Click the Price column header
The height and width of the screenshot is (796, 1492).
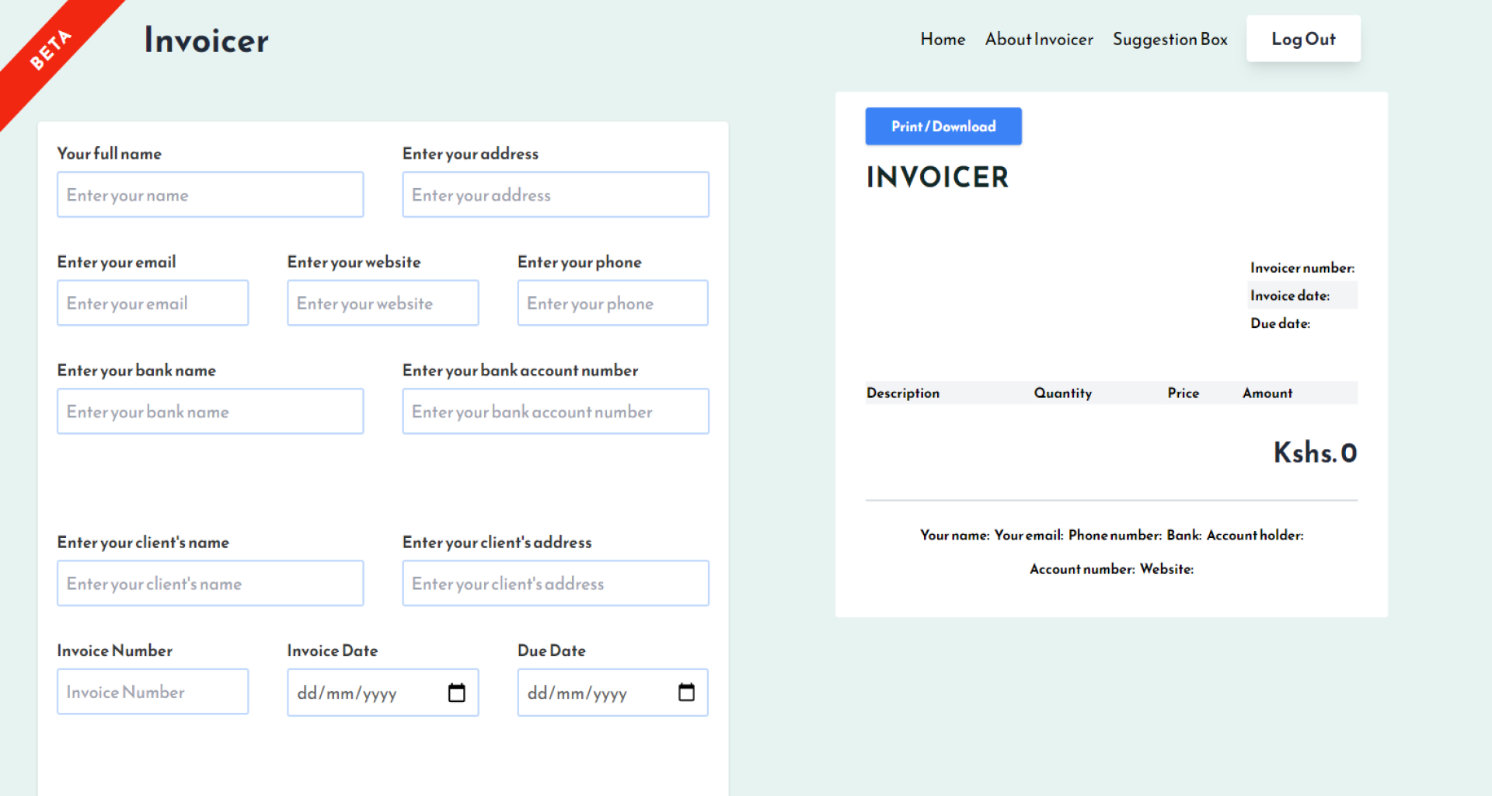point(1183,393)
